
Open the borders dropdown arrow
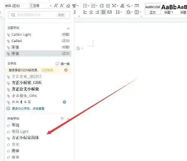140,12
